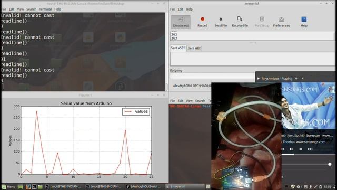The height and width of the screenshot is (190, 337).
Task: Skip to next track in Rhythmbox
Action: click(x=310, y=149)
